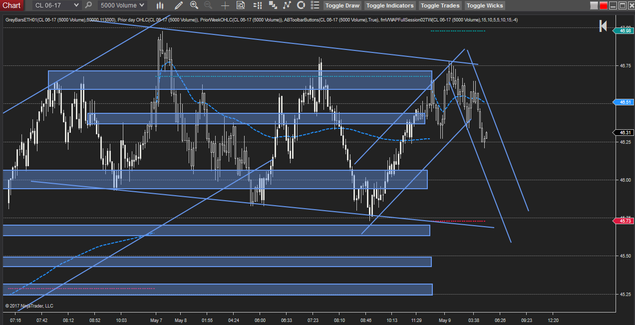This screenshot has height=325, width=635.
Task: Minimize the chart window
Action: (613, 6)
